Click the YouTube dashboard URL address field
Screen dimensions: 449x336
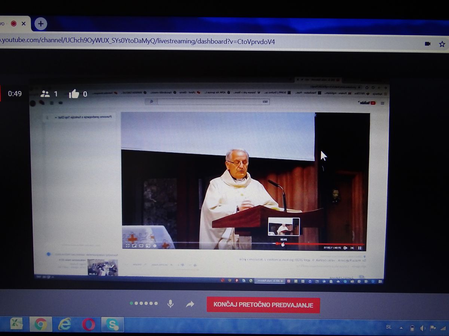[150, 41]
